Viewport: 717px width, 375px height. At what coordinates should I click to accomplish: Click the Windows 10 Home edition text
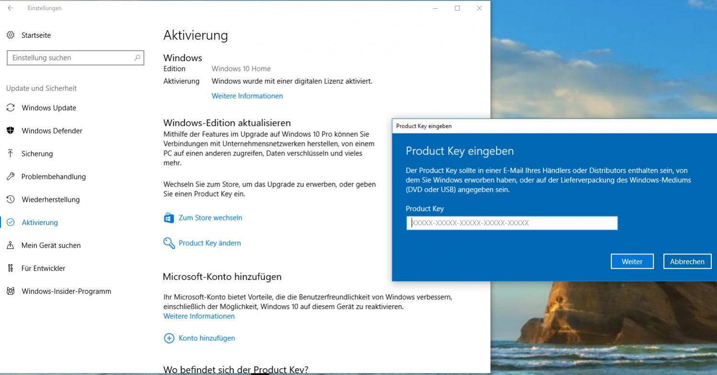[241, 68]
